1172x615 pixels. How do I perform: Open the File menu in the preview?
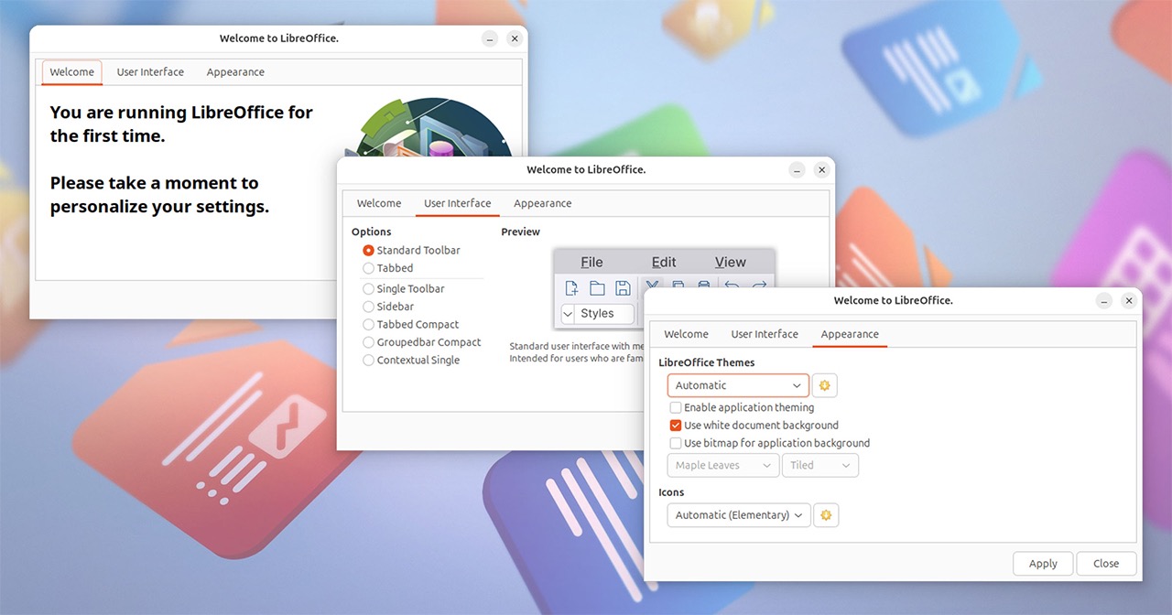coord(591,262)
